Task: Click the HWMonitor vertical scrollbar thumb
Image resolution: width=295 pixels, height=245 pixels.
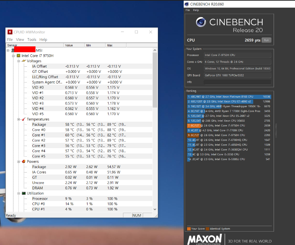Action: pyautogui.click(x=155, y=80)
